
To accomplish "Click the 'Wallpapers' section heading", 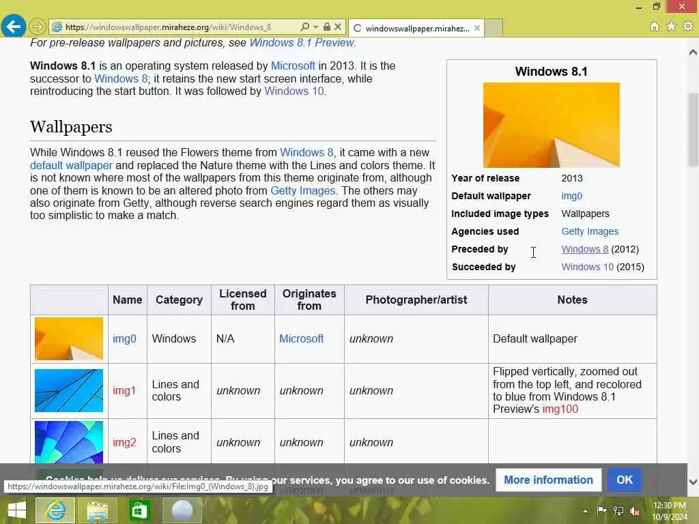I will 71,127.
